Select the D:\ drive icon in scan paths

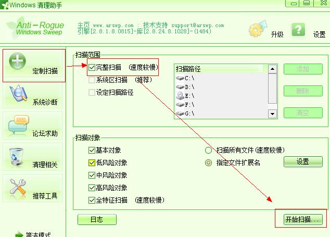[x=180, y=87]
